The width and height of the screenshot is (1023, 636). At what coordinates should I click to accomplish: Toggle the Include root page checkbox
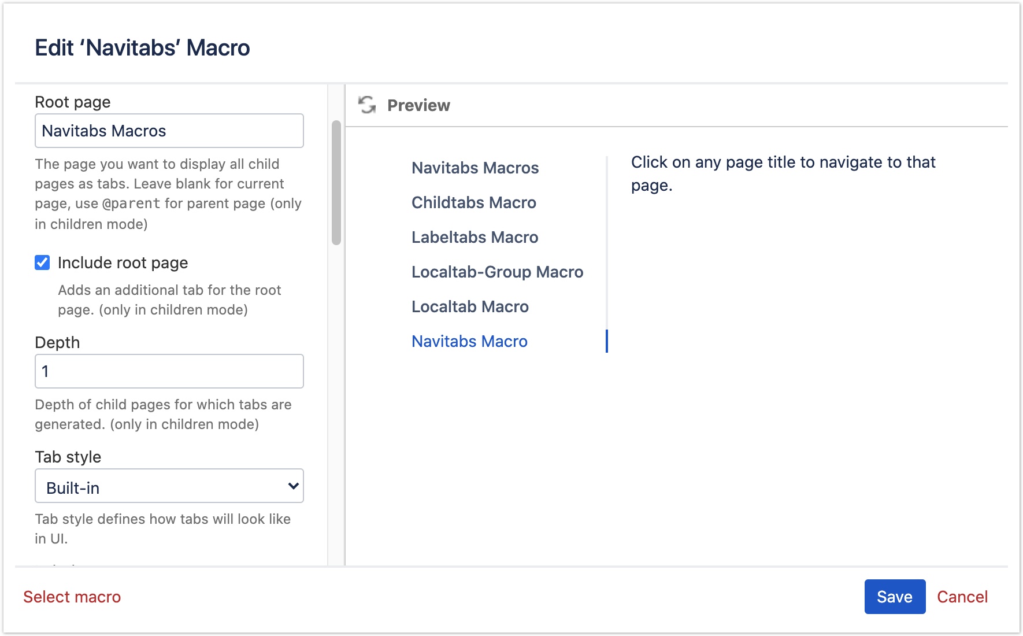pyautogui.click(x=42, y=263)
